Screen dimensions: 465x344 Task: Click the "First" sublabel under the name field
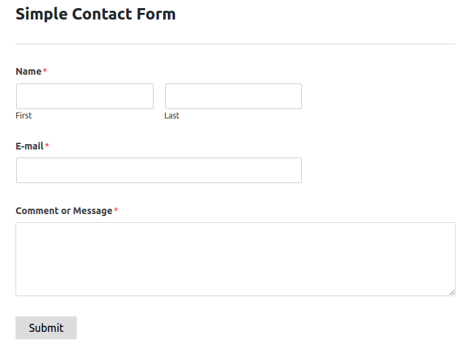point(24,116)
